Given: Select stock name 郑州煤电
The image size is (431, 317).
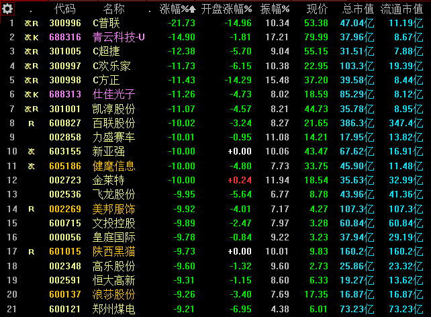Looking at the screenshot, I should pyautogui.click(x=114, y=309).
